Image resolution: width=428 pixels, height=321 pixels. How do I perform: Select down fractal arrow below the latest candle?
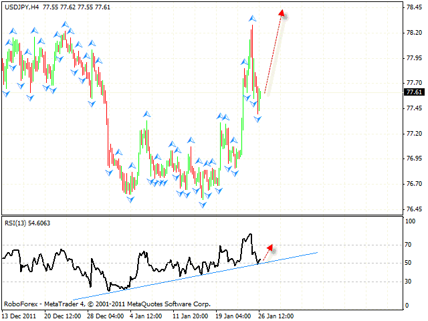tap(257, 119)
